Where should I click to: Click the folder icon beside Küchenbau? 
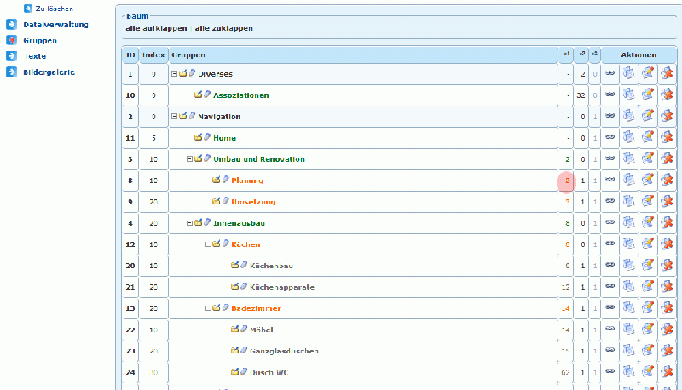(x=235, y=265)
